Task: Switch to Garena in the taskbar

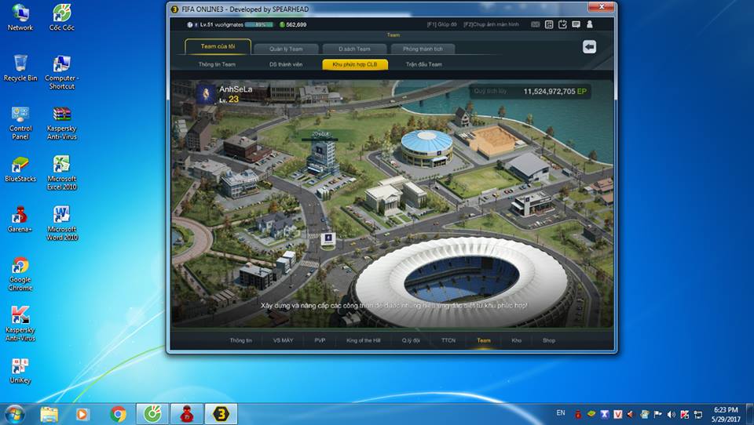Action: point(187,414)
